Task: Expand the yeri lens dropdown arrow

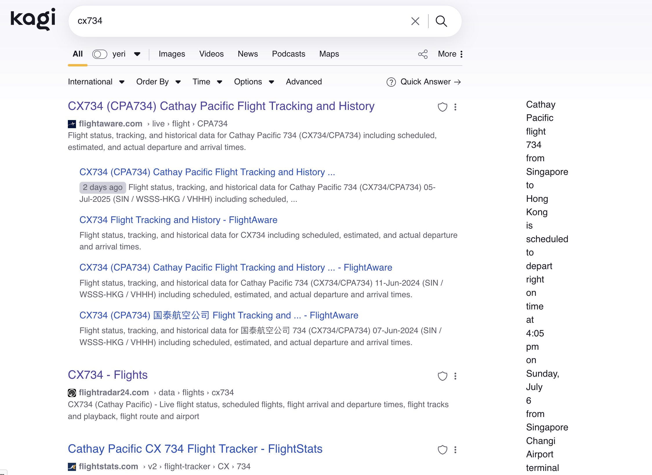Action: click(x=137, y=54)
